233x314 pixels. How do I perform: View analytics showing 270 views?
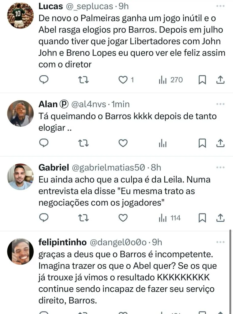tap(170, 80)
